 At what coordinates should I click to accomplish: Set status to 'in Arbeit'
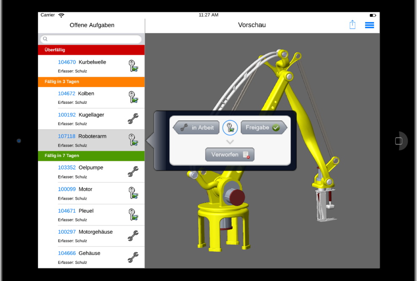tap(197, 127)
